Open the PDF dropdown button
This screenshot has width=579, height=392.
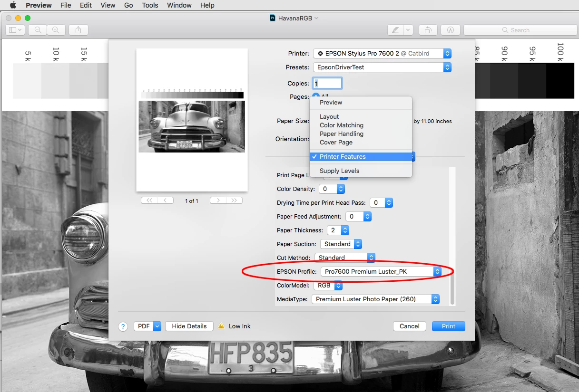147,326
